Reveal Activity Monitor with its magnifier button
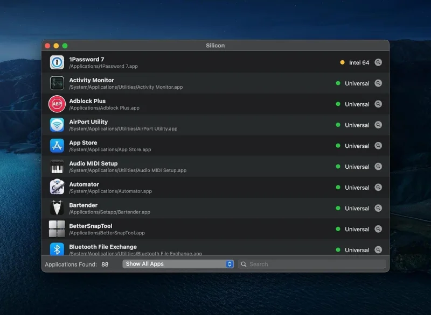This screenshot has height=315, width=431. click(378, 83)
